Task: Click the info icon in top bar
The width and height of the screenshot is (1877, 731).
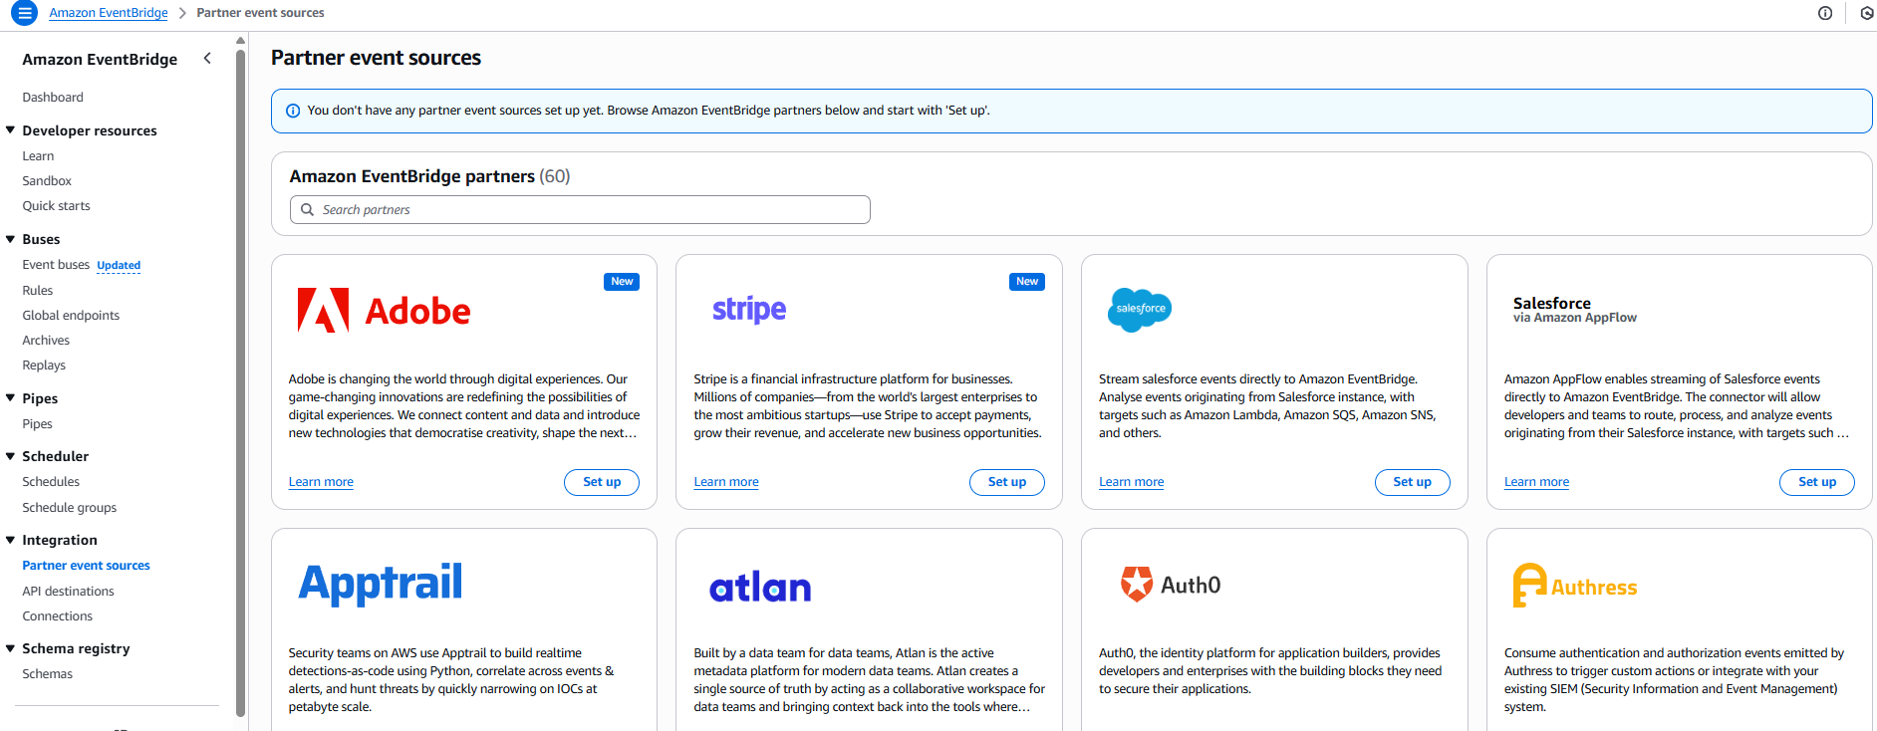Action: 1825,13
